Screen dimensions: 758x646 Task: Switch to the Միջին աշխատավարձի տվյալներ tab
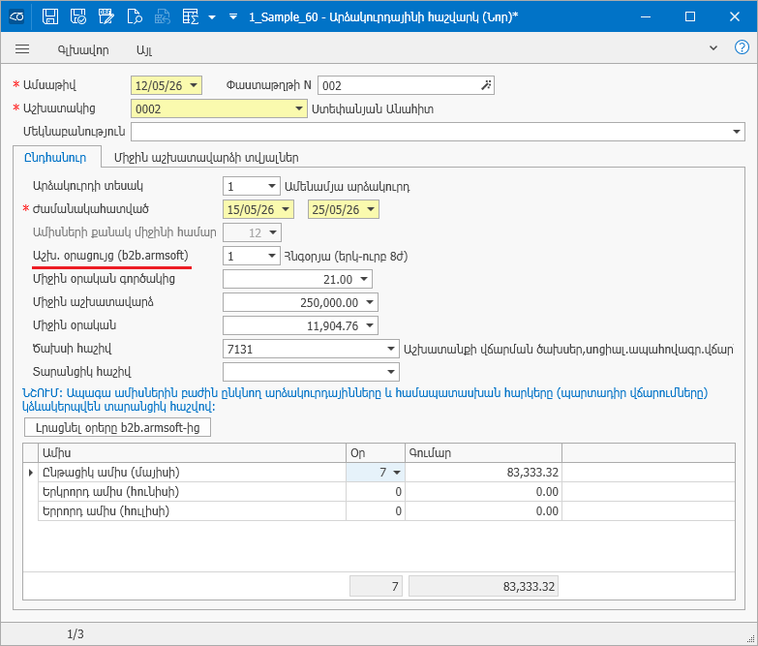206,158
